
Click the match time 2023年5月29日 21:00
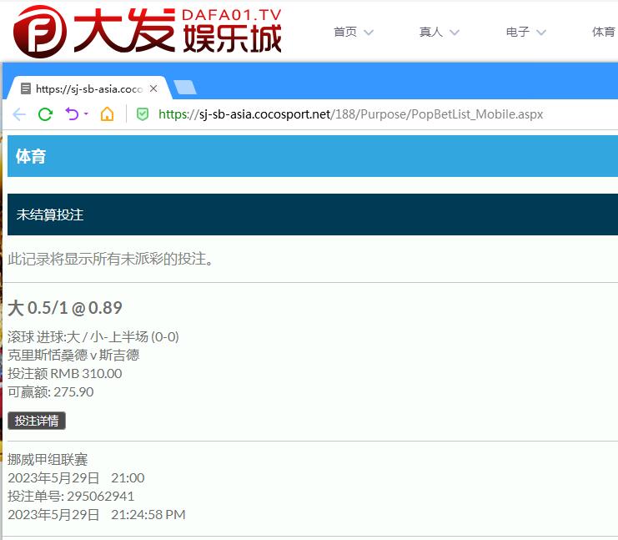pyautogui.click(x=76, y=478)
